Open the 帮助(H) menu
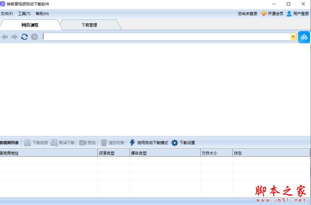This screenshot has width=311, height=205. (42, 14)
